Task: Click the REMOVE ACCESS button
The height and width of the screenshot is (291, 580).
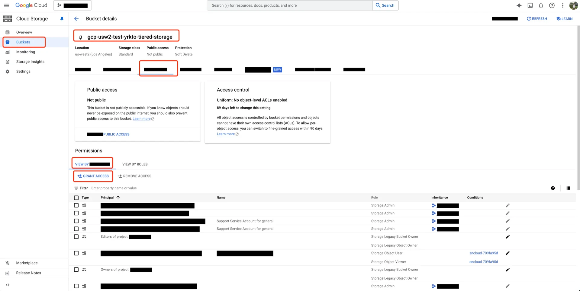Action: tap(134, 176)
